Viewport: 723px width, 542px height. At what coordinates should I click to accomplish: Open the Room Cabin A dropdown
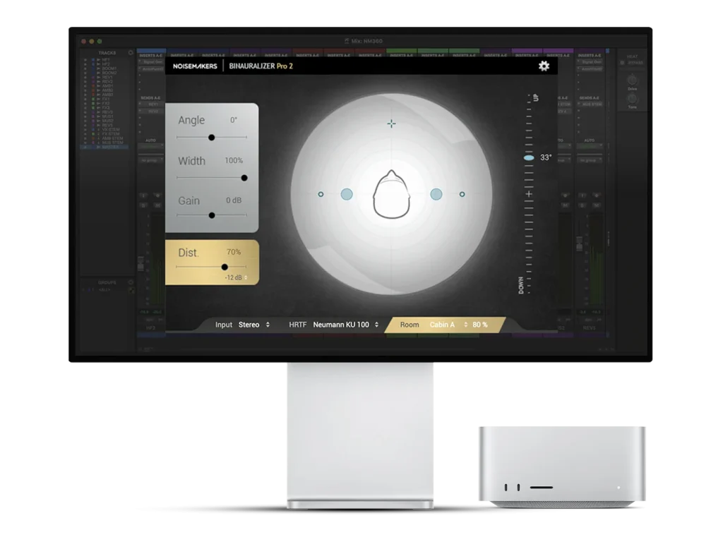pyautogui.click(x=443, y=325)
